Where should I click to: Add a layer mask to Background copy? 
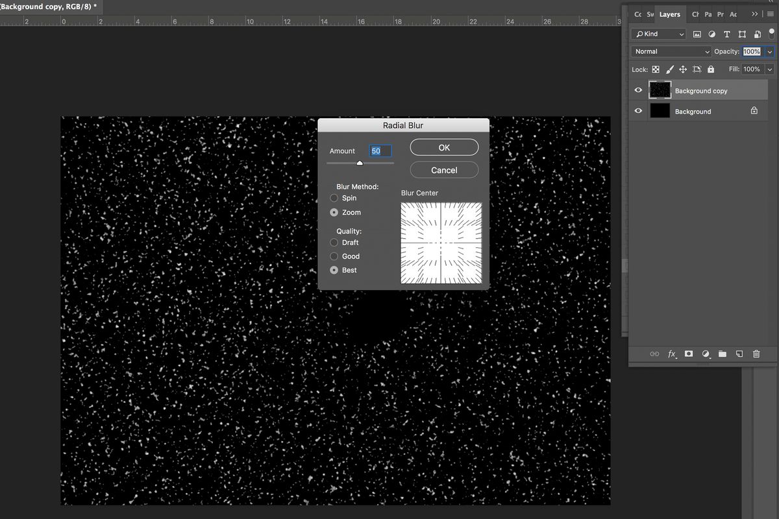[688, 354]
